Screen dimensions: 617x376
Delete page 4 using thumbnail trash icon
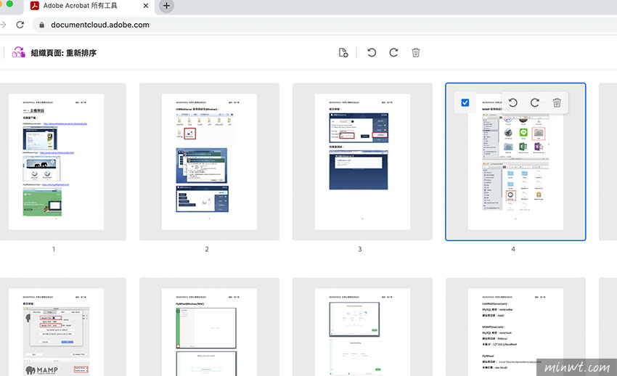click(557, 102)
